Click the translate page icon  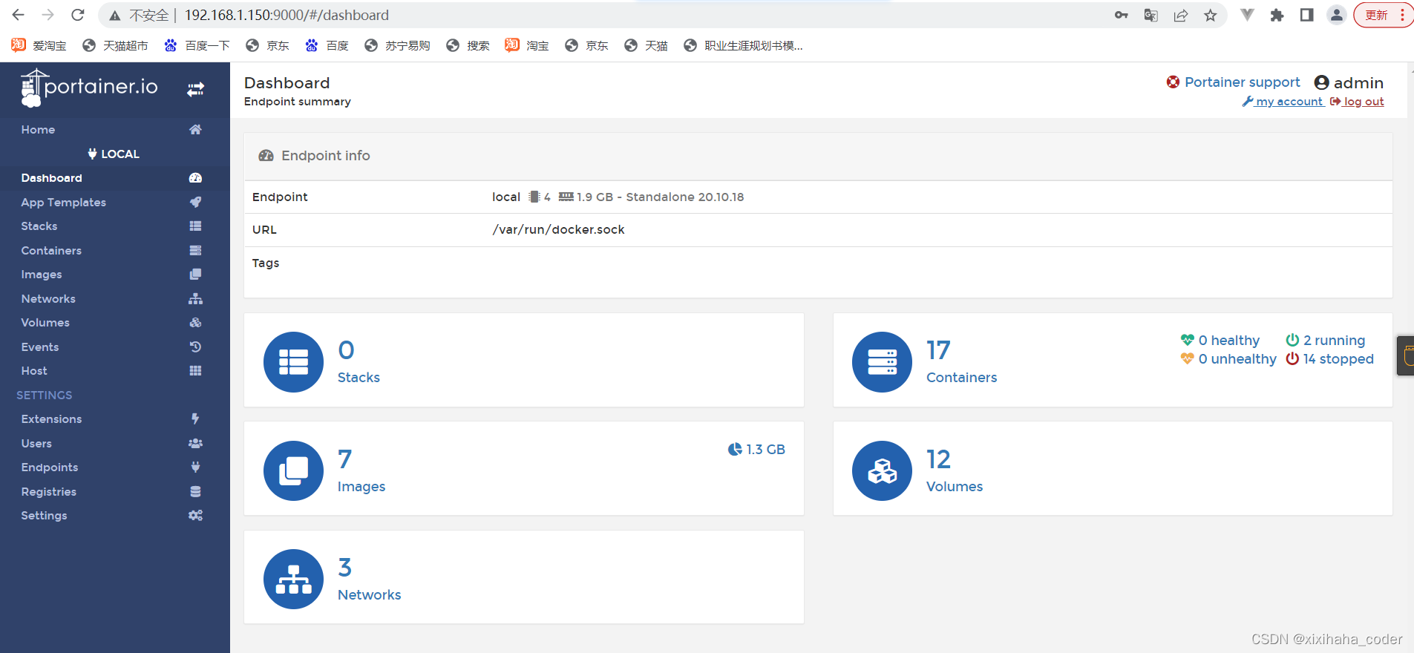(1150, 16)
